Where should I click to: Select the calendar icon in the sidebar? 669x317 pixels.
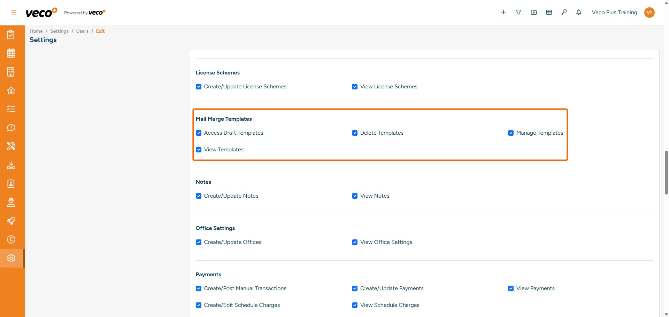tap(11, 53)
